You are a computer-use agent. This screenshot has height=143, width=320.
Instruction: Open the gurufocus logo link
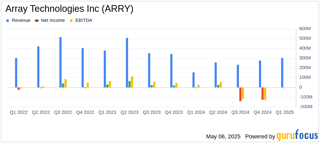(297, 135)
